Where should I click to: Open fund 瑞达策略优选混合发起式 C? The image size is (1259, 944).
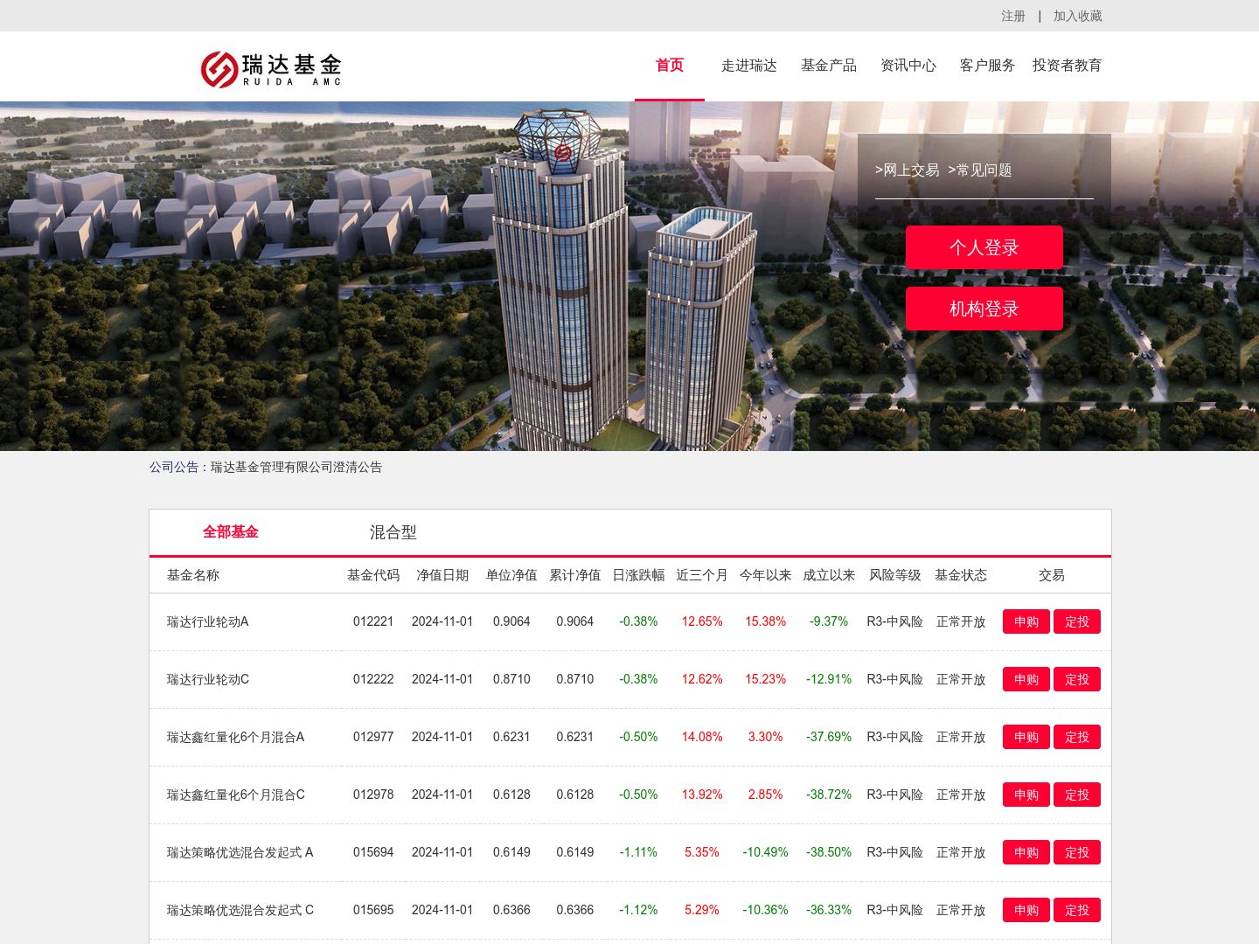(x=240, y=910)
